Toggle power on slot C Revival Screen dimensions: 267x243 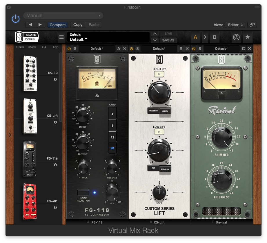pos(194,49)
